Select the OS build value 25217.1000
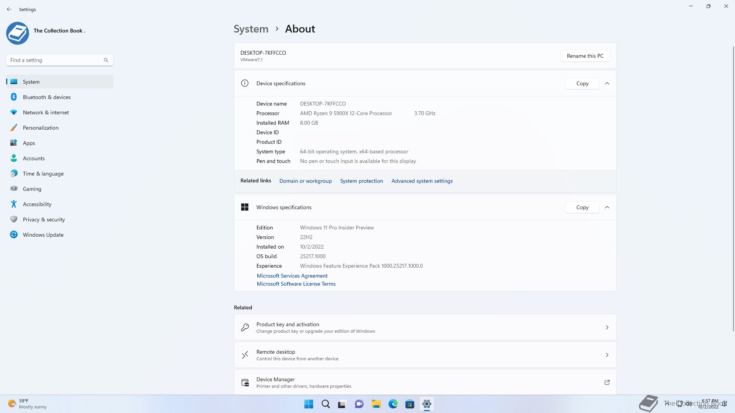 click(313, 256)
